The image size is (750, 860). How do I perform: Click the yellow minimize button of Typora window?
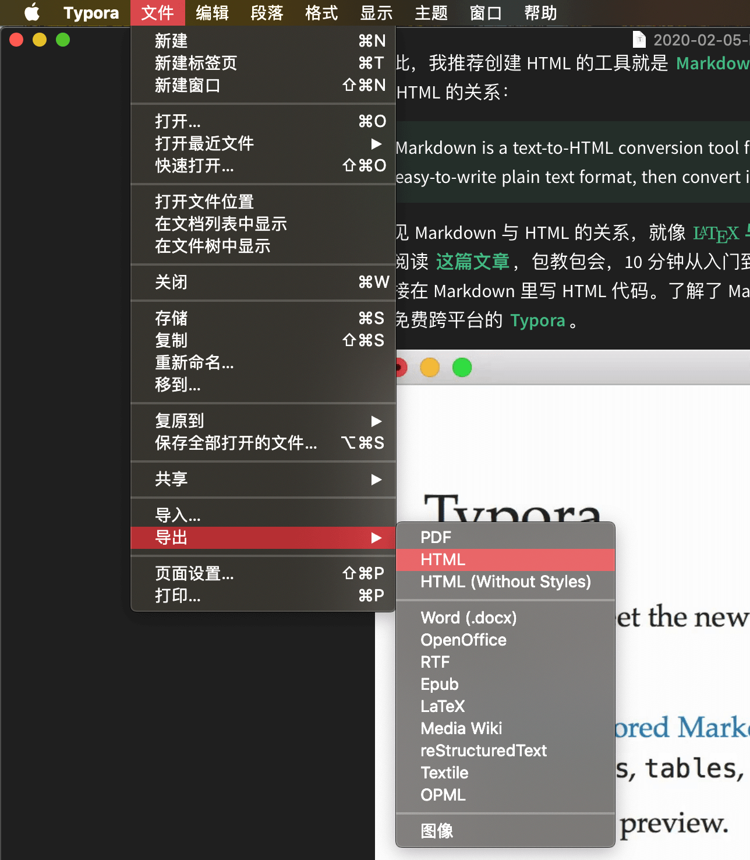point(40,40)
